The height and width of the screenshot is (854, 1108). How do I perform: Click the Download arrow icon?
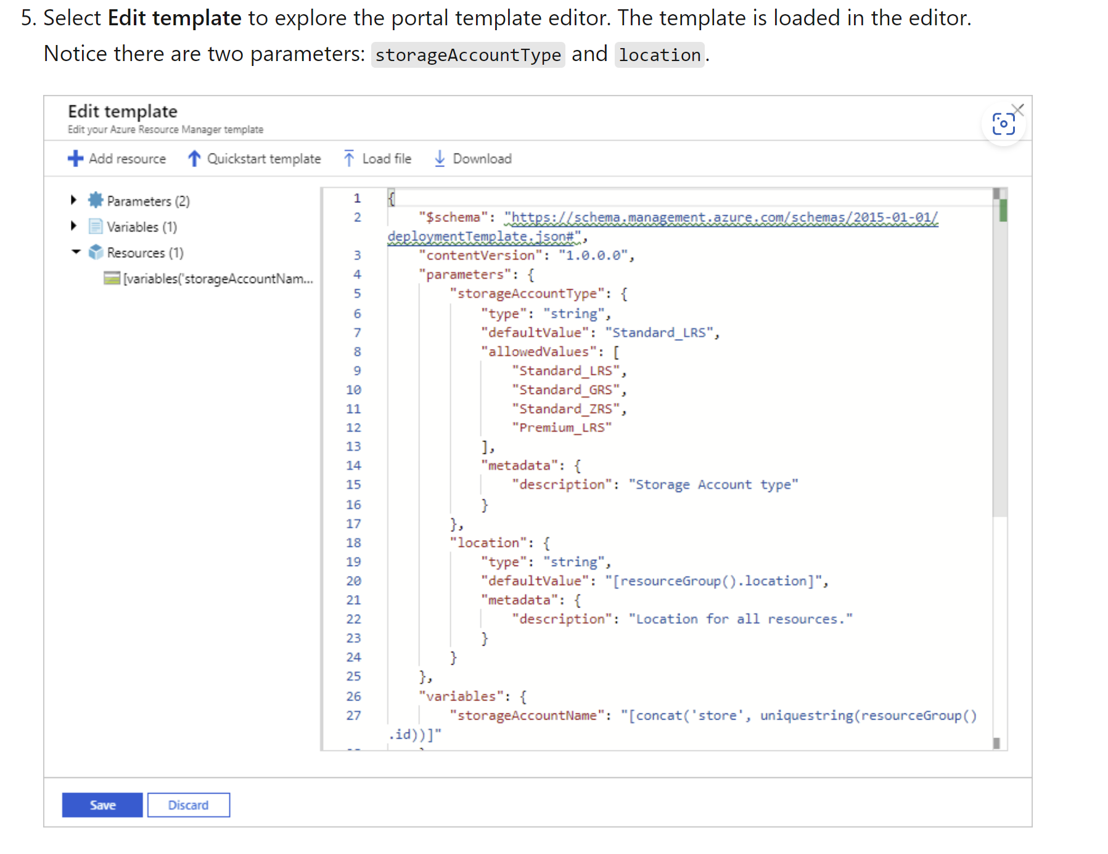(440, 158)
